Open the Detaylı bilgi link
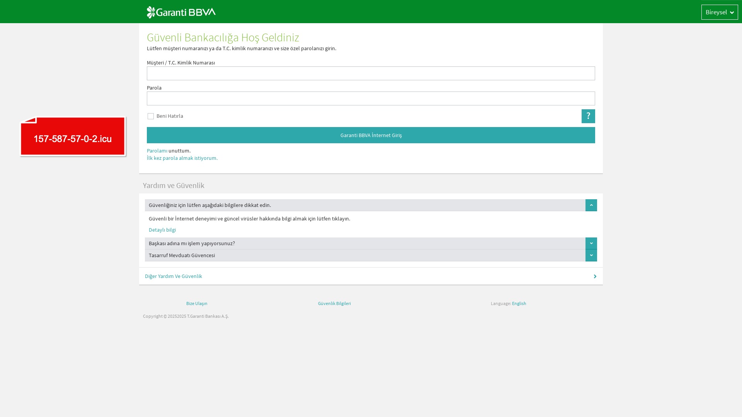742x417 pixels. [162, 230]
